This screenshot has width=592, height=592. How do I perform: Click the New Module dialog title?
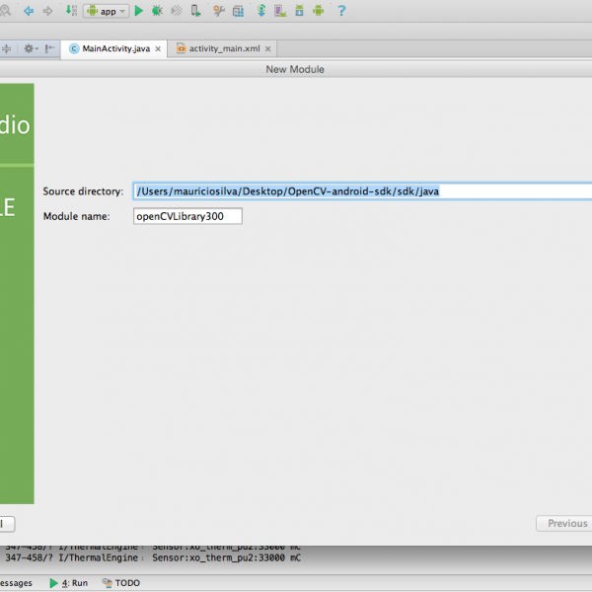point(295,69)
